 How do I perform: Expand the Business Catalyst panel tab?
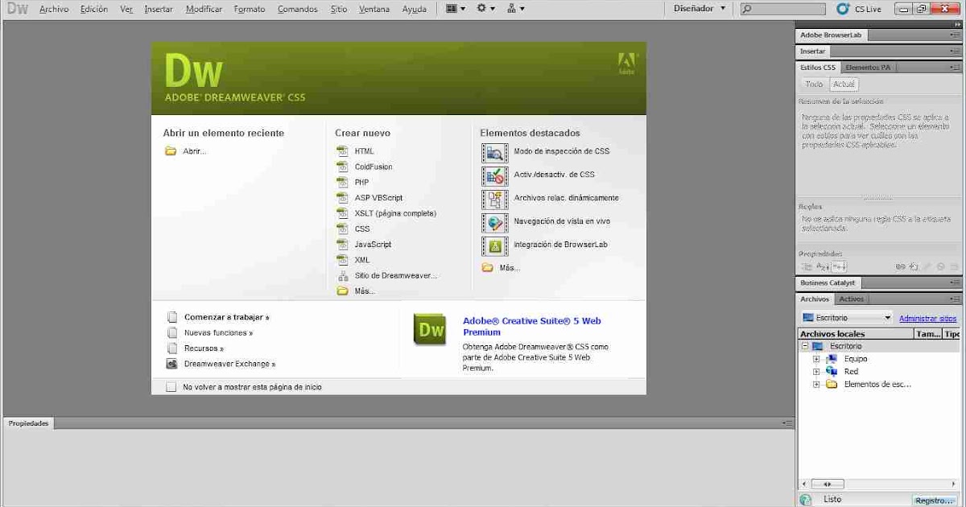828,282
